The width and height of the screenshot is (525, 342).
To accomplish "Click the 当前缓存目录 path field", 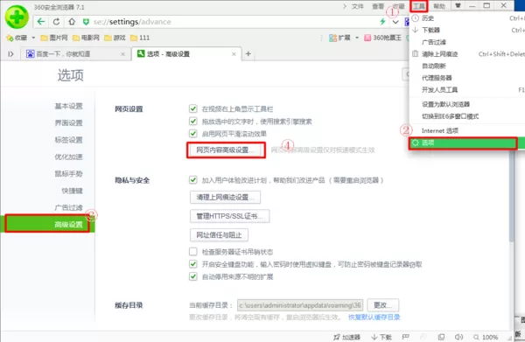I will coord(300,305).
